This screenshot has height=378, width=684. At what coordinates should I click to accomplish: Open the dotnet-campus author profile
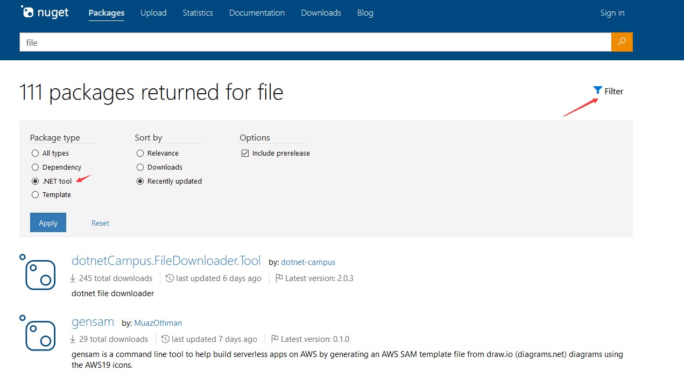click(308, 262)
